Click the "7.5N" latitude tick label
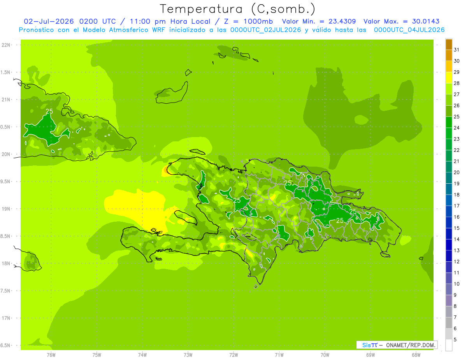The width and height of the screenshot is (467, 360). tap(6, 291)
